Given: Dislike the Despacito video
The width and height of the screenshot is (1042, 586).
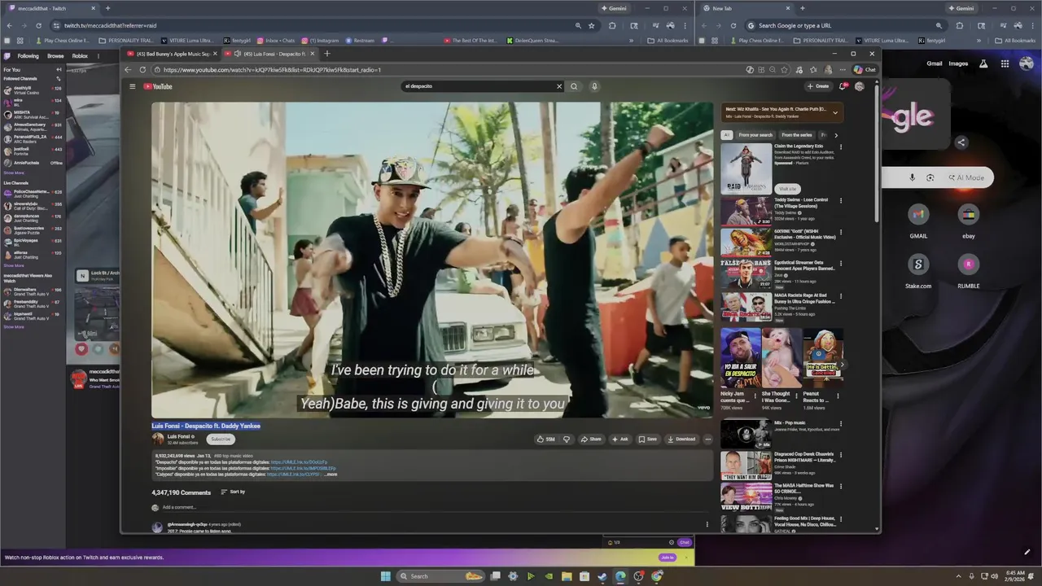Looking at the screenshot, I should pos(567,439).
